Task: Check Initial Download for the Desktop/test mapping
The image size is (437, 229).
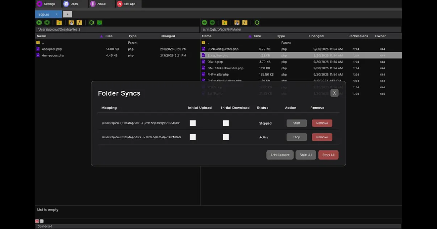Action: [x=226, y=123]
